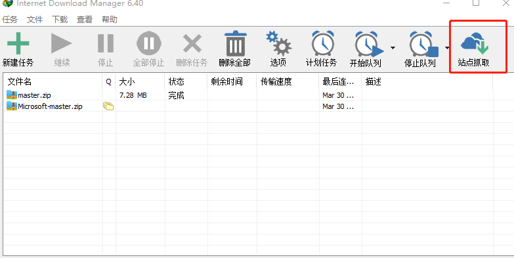The image size is (514, 258).
Task: Click the date cell of Microsoft-master.zip
Action: 338,106
